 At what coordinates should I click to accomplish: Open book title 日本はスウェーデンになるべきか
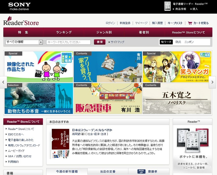pos(92,130)
